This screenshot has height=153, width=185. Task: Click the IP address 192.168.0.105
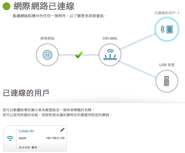(55, 138)
